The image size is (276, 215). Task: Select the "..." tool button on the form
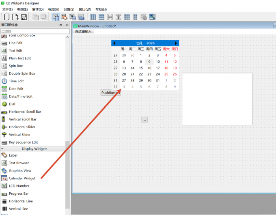coord(144,120)
